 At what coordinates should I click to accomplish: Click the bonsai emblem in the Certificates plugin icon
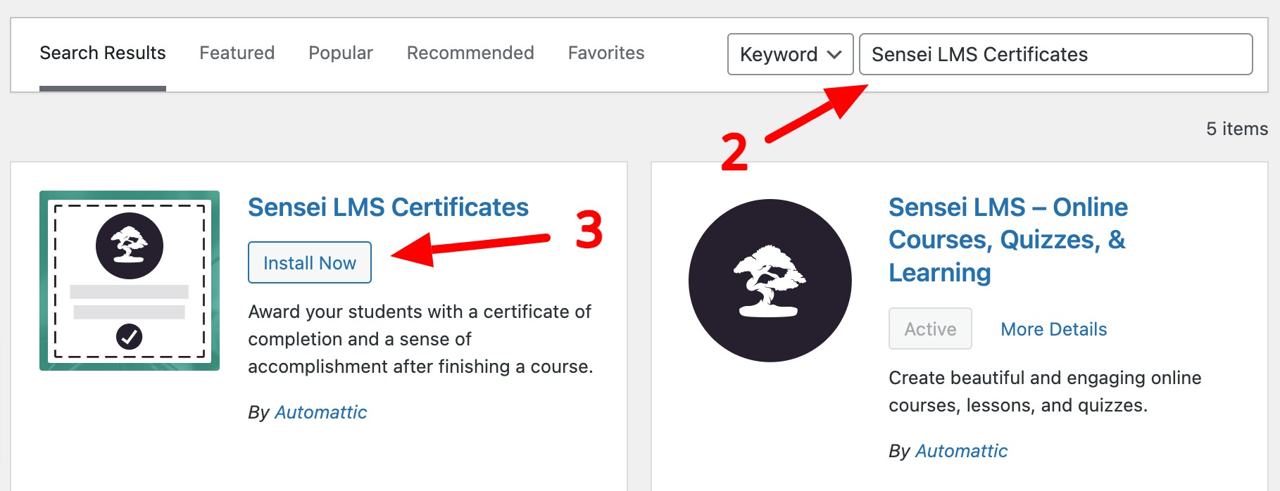click(130, 245)
